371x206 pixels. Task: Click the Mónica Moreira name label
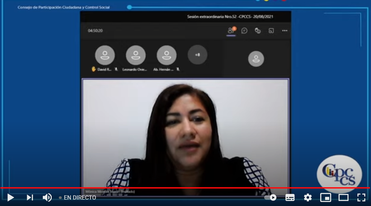coord(110,192)
